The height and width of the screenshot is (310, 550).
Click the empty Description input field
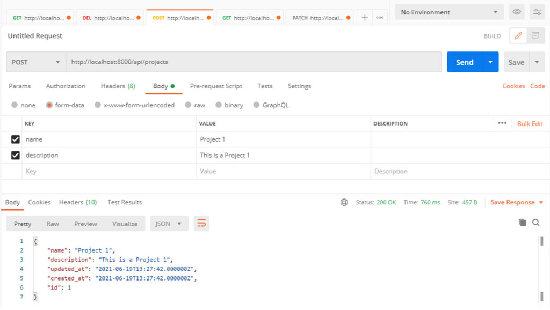(460, 171)
